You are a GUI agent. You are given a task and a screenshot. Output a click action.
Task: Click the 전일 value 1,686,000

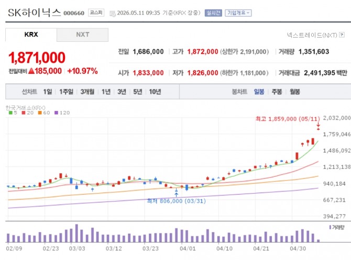click(148, 52)
